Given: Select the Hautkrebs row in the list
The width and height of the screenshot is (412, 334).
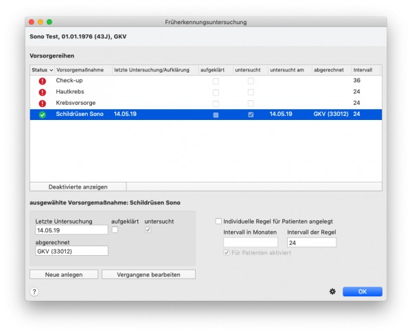Looking at the screenshot, I should point(206,92).
